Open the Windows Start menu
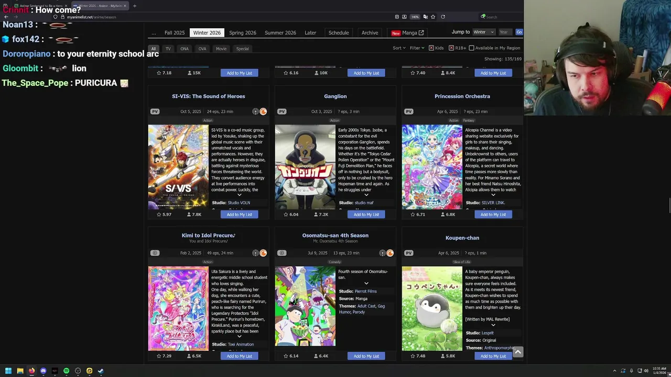This screenshot has width=671, height=377. pyautogui.click(x=8, y=371)
